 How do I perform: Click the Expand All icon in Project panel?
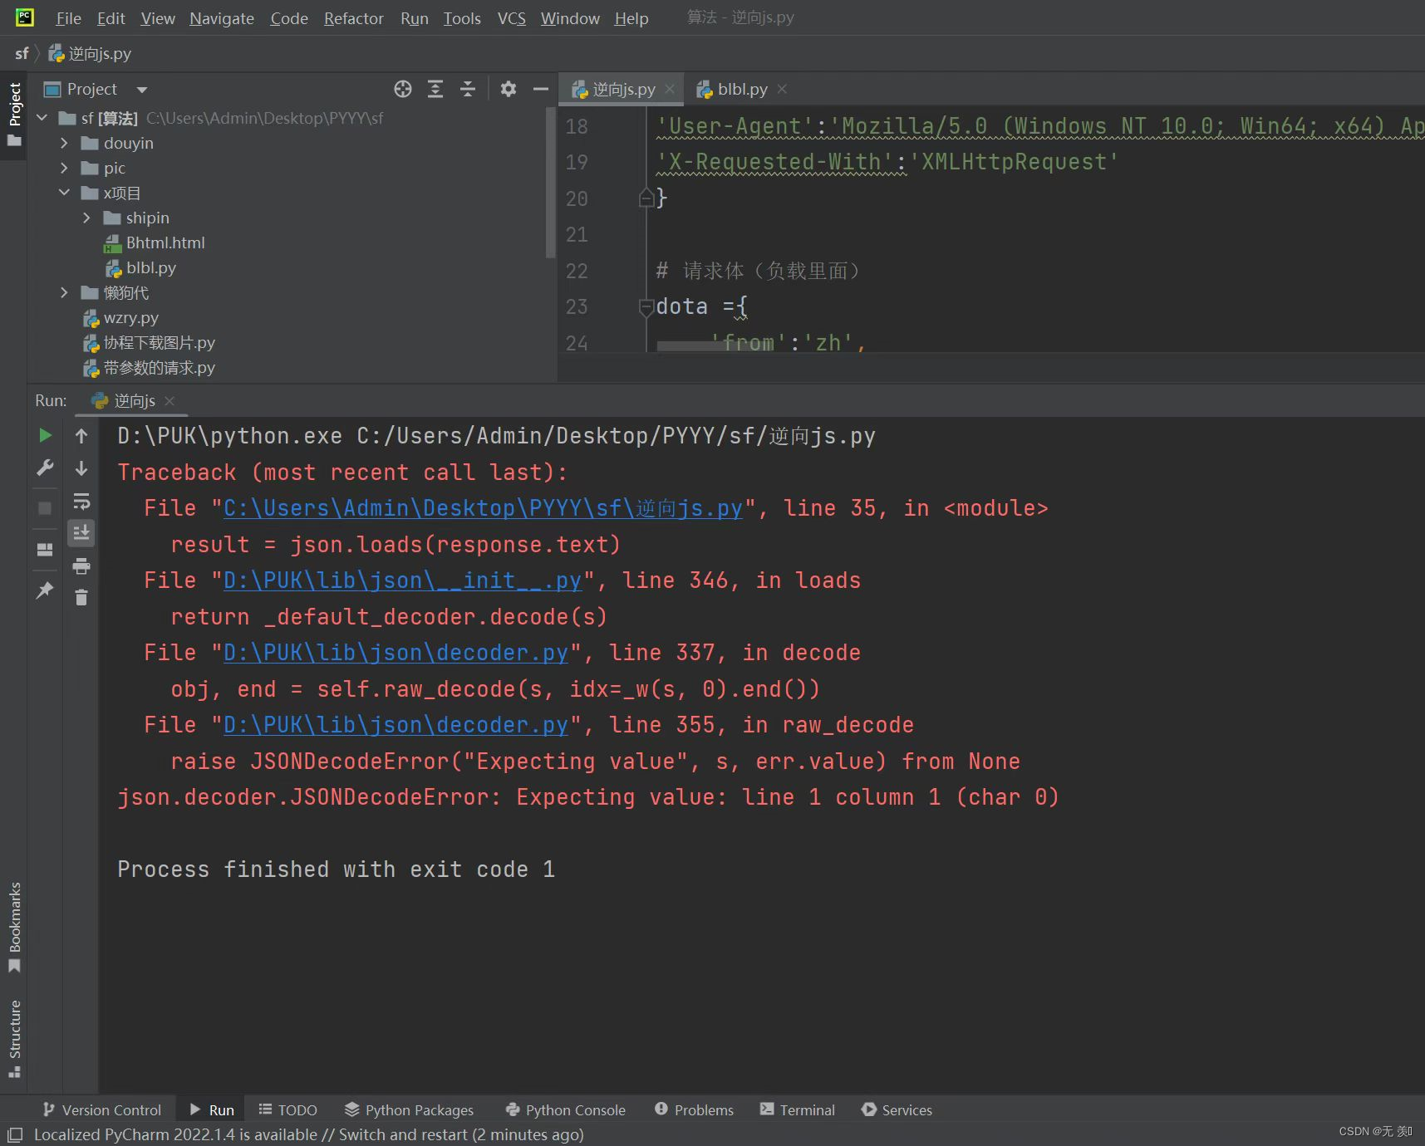[x=435, y=89]
